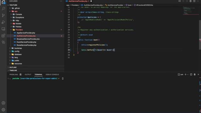Split the terminal panel
This screenshot has height=113, width=201.
click(x=191, y=74)
